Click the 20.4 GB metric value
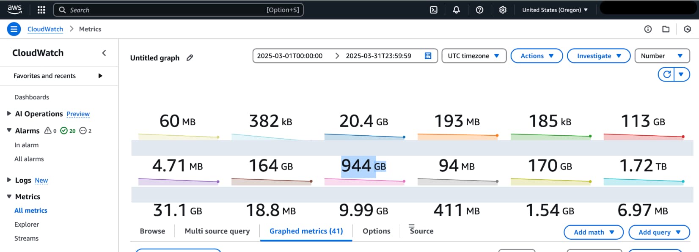The width and height of the screenshot is (699, 252). (x=363, y=121)
